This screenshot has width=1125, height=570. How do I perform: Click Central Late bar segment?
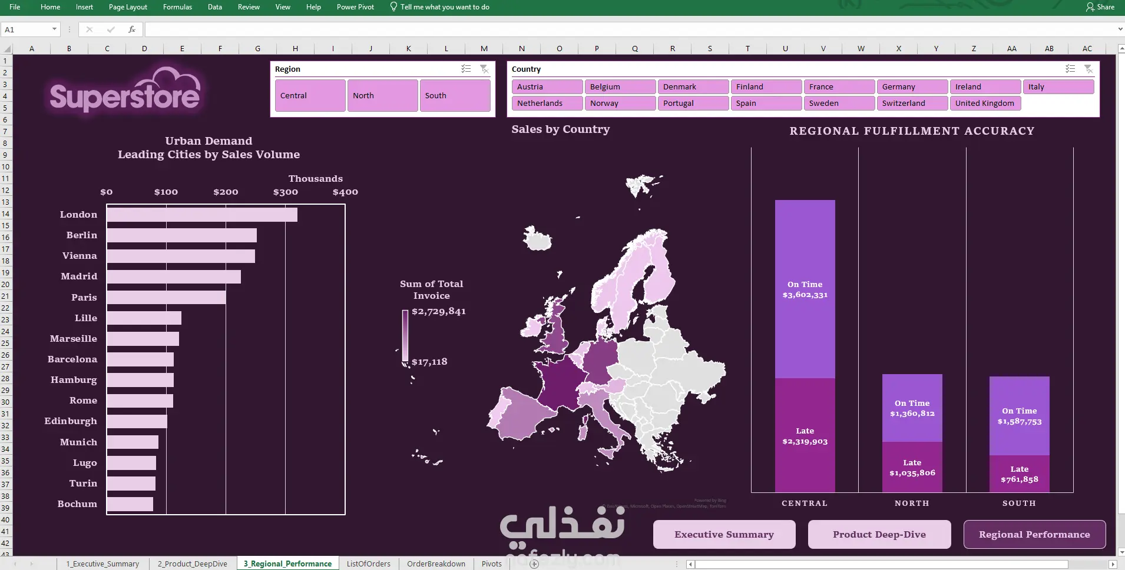(x=805, y=435)
